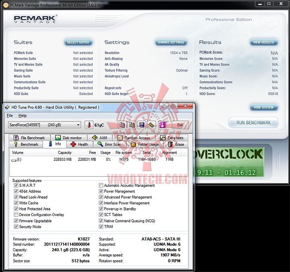
Task: Open the Help menu in HD Tune
Action: pyautogui.click(x=23, y=115)
